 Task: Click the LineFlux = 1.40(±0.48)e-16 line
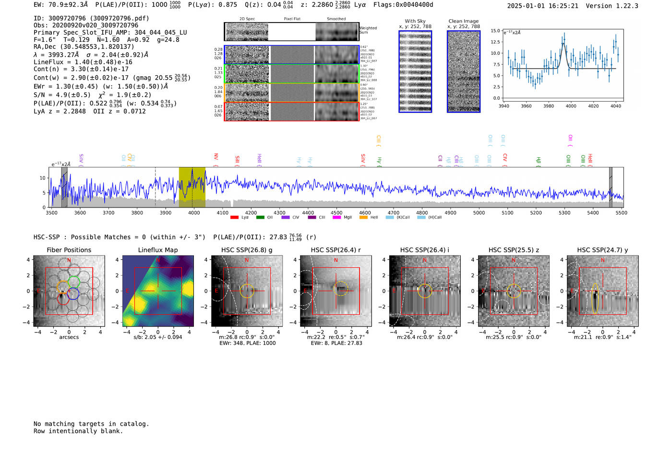click(83, 62)
